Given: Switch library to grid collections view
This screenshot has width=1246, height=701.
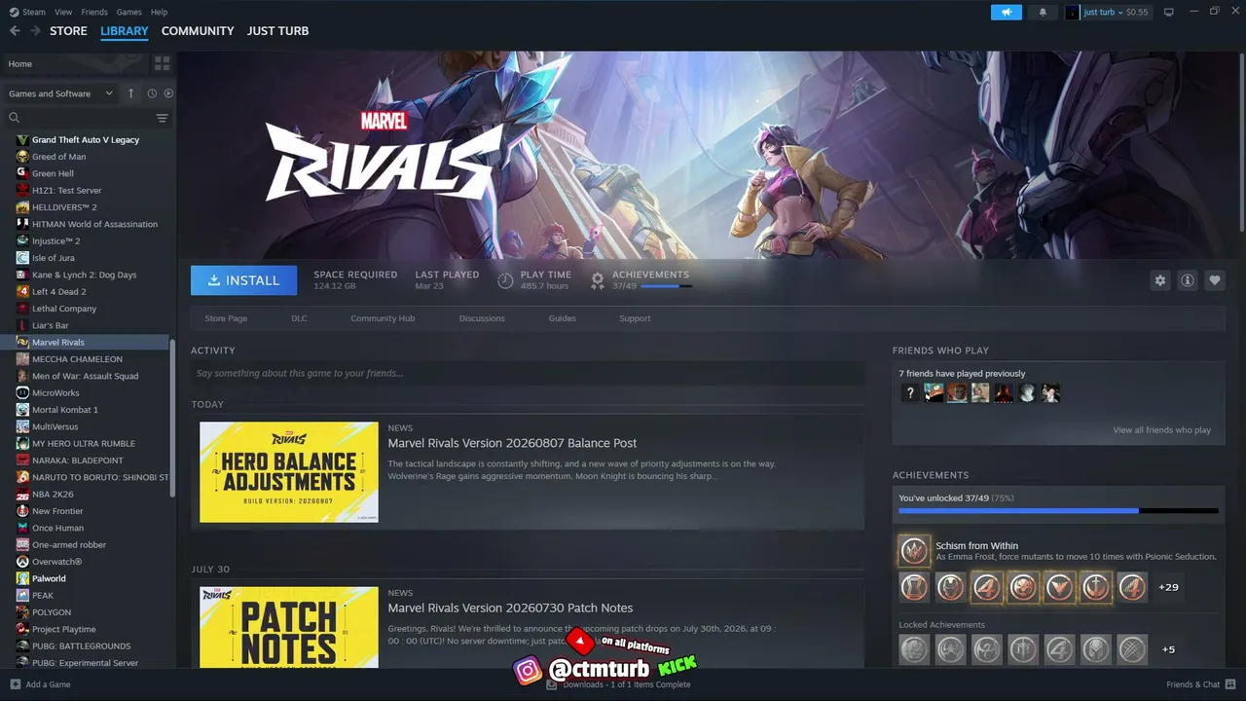Looking at the screenshot, I should pos(162,63).
